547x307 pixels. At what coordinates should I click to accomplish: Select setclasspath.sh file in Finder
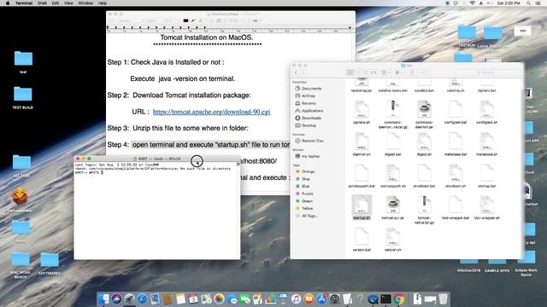(393, 177)
